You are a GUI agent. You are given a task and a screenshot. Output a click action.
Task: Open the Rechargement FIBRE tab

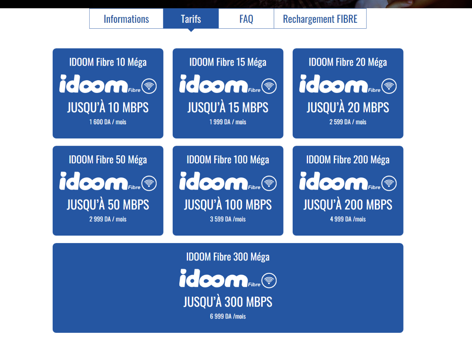pos(320,19)
